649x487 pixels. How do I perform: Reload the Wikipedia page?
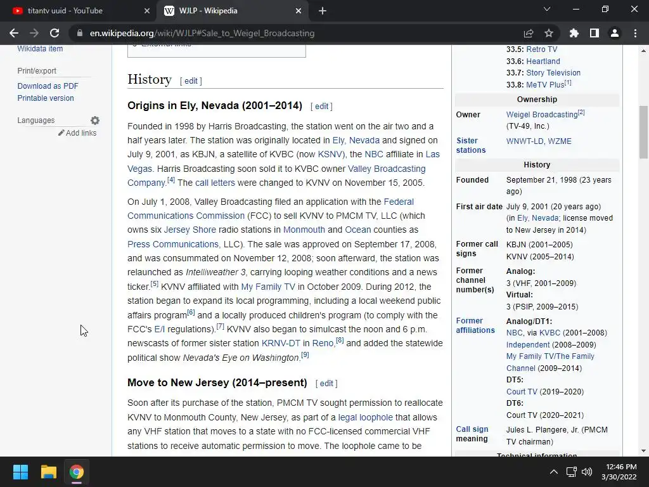pos(55,33)
